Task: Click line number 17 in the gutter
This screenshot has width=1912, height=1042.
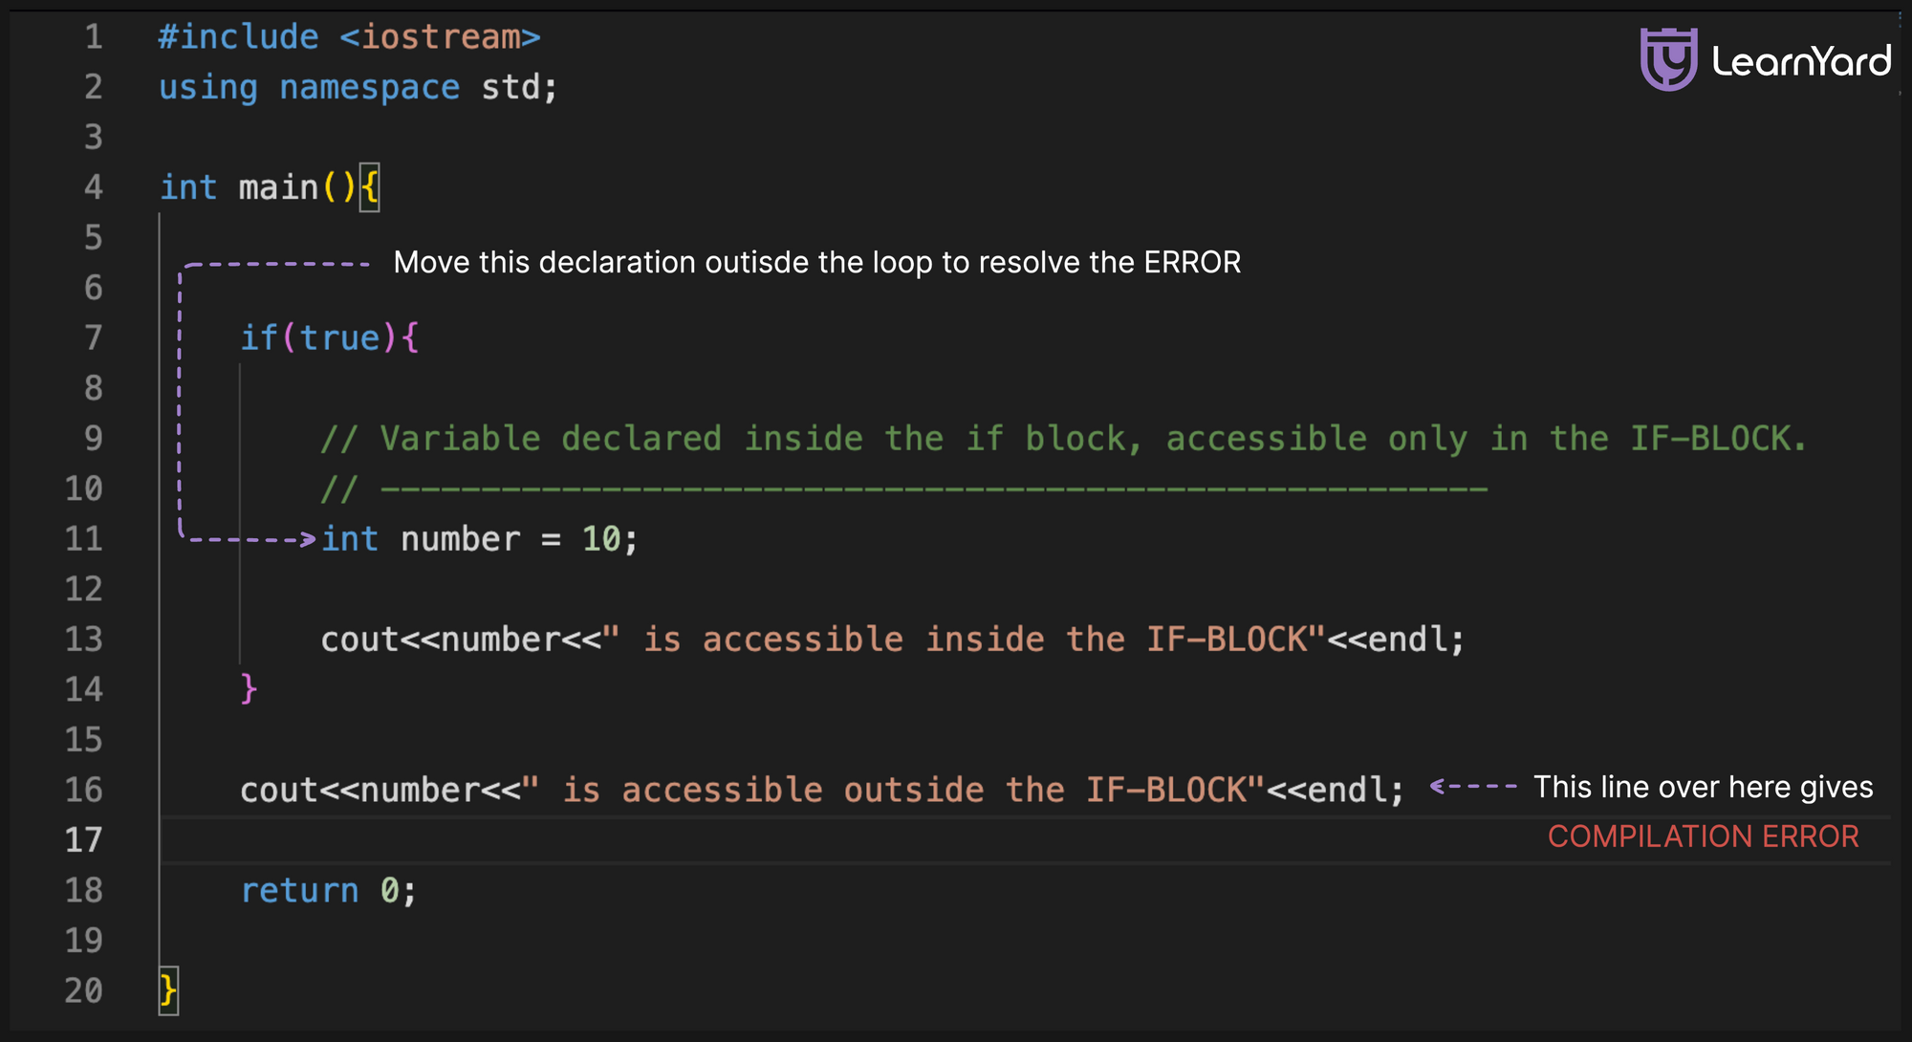Action: pyautogui.click(x=83, y=839)
